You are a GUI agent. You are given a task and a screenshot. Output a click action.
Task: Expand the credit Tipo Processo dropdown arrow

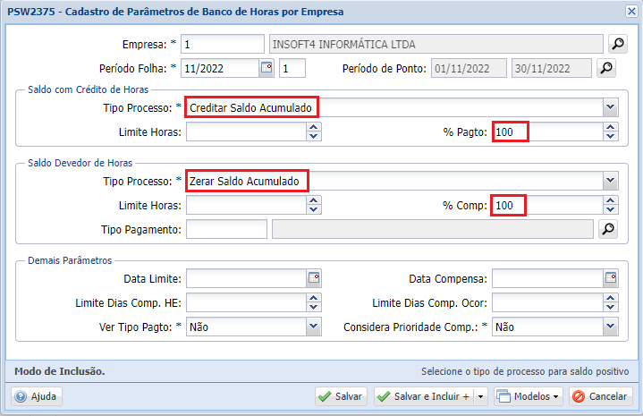(610, 107)
